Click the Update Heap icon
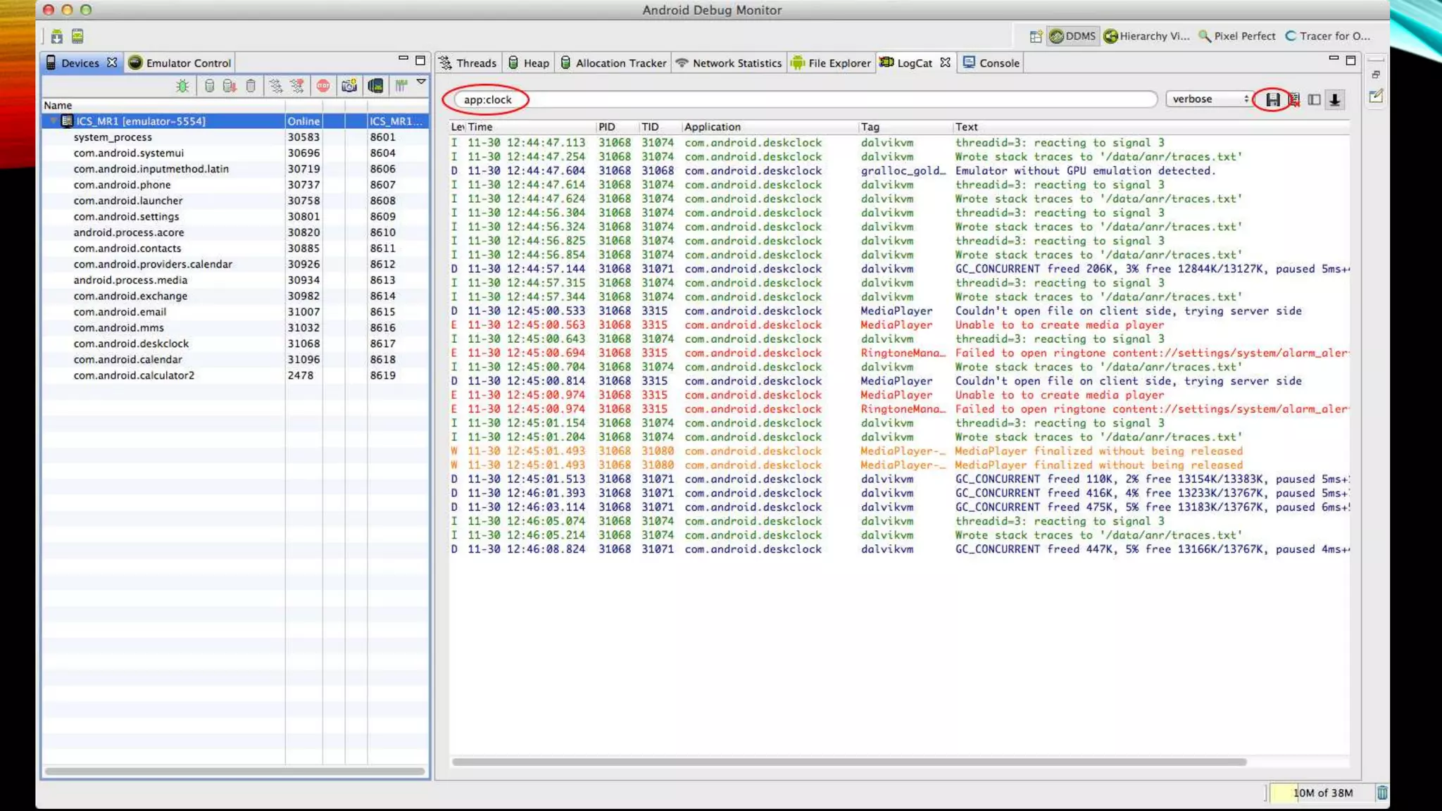 point(209,86)
